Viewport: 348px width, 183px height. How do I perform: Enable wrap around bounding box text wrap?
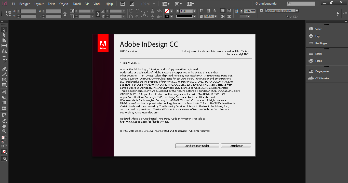[x=229, y=11]
